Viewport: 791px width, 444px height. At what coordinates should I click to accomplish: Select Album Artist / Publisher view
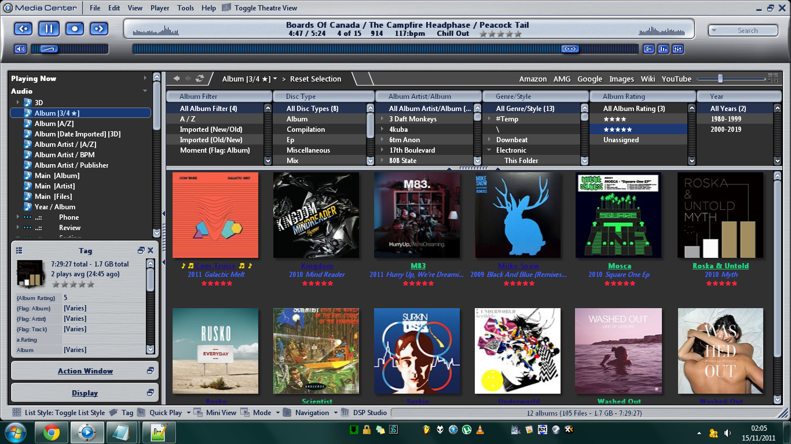coord(71,165)
